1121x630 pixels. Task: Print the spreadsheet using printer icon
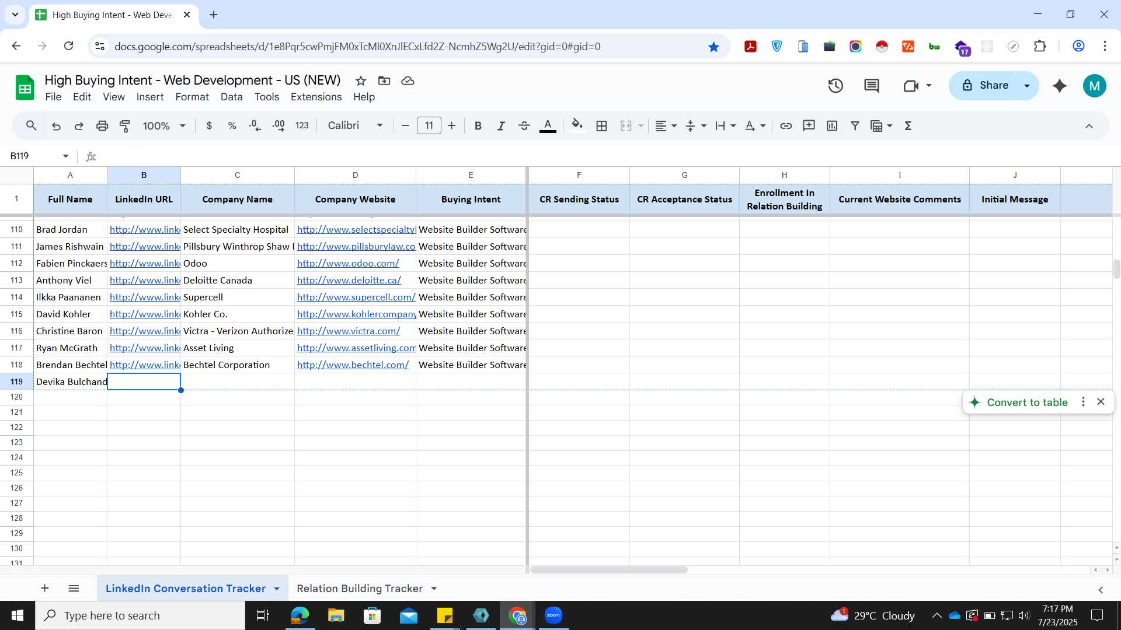click(102, 125)
